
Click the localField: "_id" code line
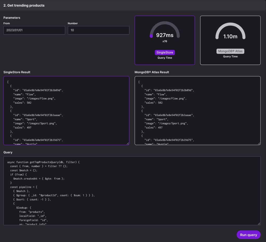coord(33,216)
